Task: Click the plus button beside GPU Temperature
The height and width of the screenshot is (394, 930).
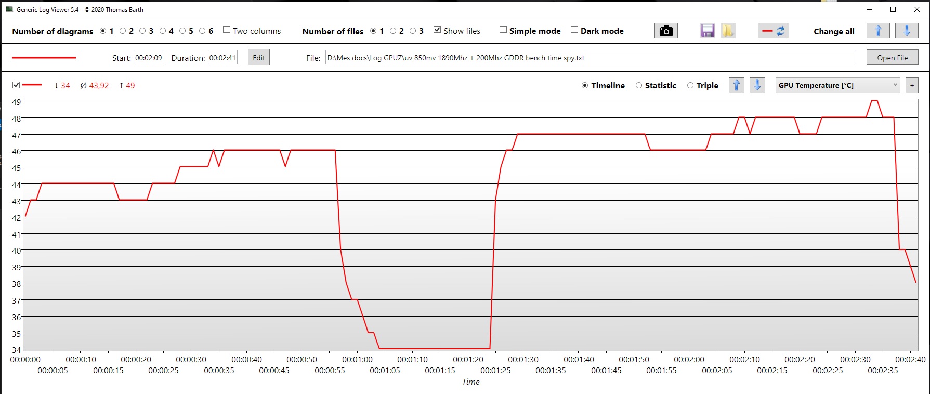Action: (x=912, y=85)
